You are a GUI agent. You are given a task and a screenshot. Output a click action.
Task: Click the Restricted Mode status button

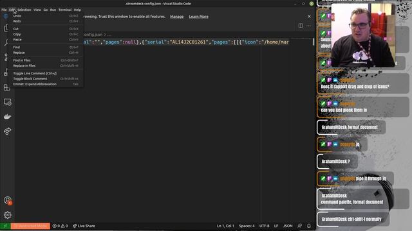click(x=30, y=226)
